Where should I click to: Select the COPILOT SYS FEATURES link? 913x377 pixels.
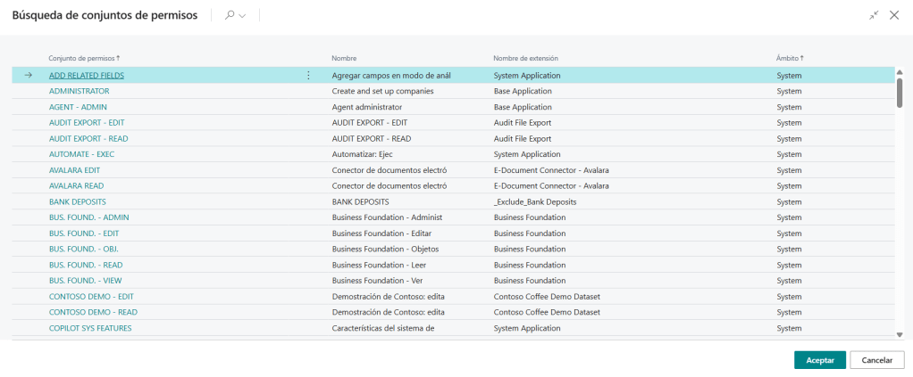tap(89, 328)
